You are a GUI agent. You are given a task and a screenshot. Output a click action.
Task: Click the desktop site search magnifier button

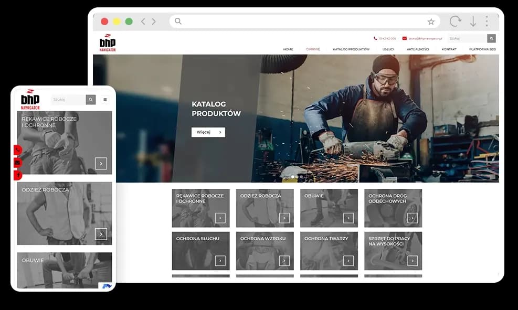pos(491,38)
